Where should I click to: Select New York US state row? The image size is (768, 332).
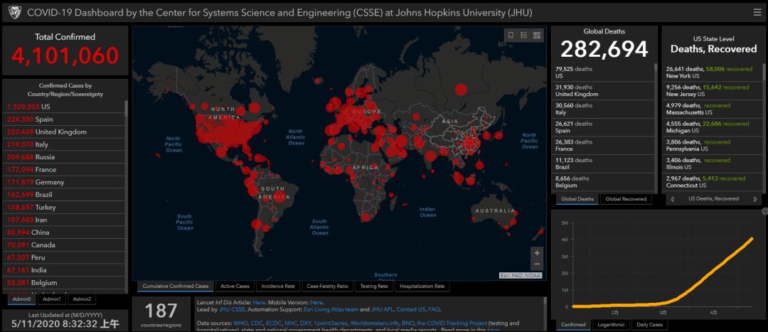[x=713, y=73]
